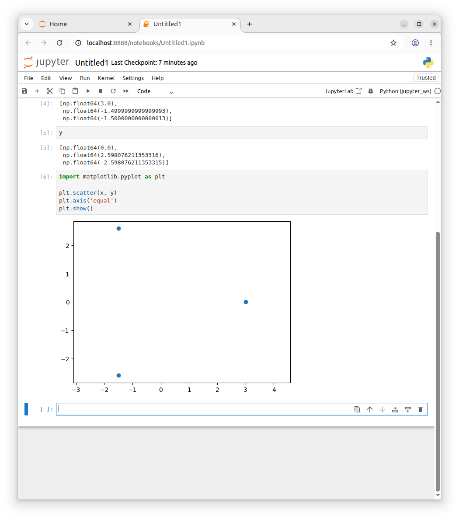Screen dimensions: 459x520
Task: Open the Edit menu
Action: 46,78
